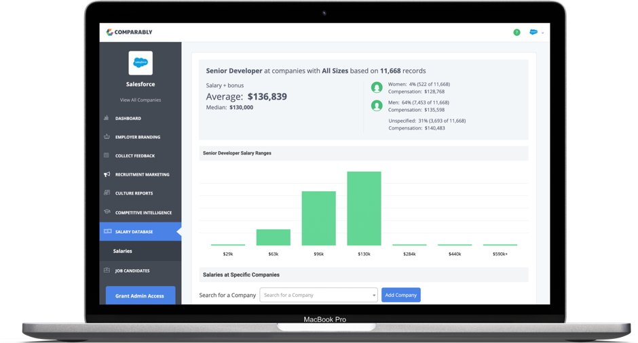Expand the account dropdown arrow in header

pos(543,33)
